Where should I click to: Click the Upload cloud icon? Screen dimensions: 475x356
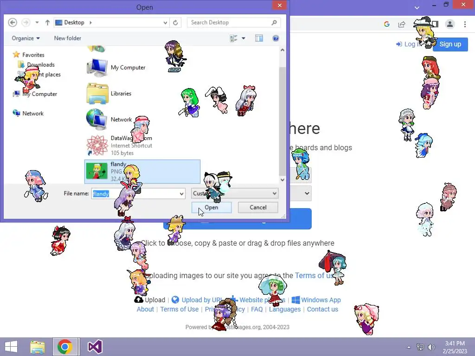(138, 300)
